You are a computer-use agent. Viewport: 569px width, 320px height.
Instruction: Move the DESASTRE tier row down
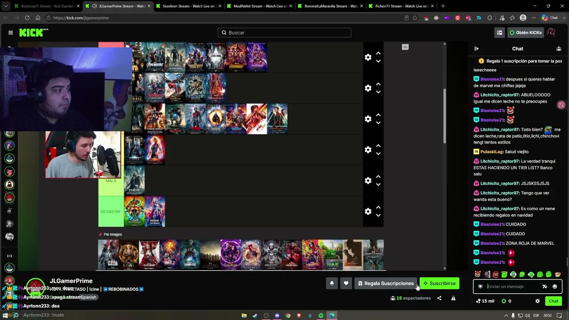click(378, 216)
